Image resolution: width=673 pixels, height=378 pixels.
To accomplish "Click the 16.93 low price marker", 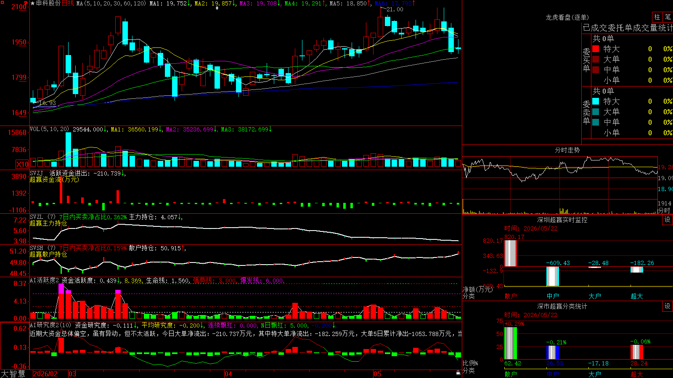I will [x=47, y=103].
